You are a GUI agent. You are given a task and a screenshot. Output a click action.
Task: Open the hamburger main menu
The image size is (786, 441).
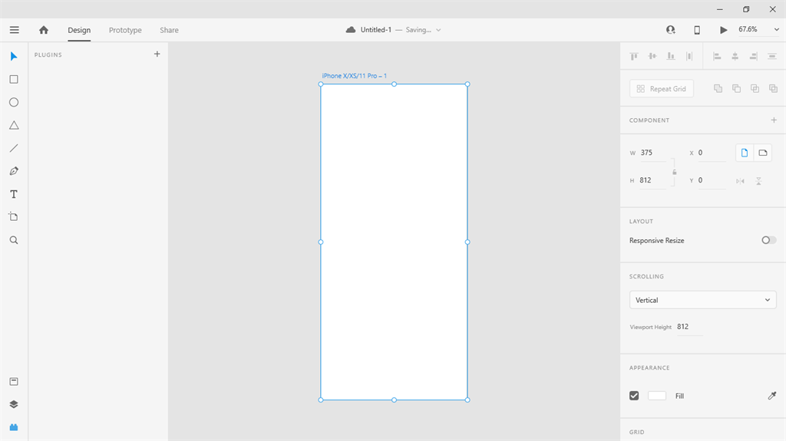14,30
